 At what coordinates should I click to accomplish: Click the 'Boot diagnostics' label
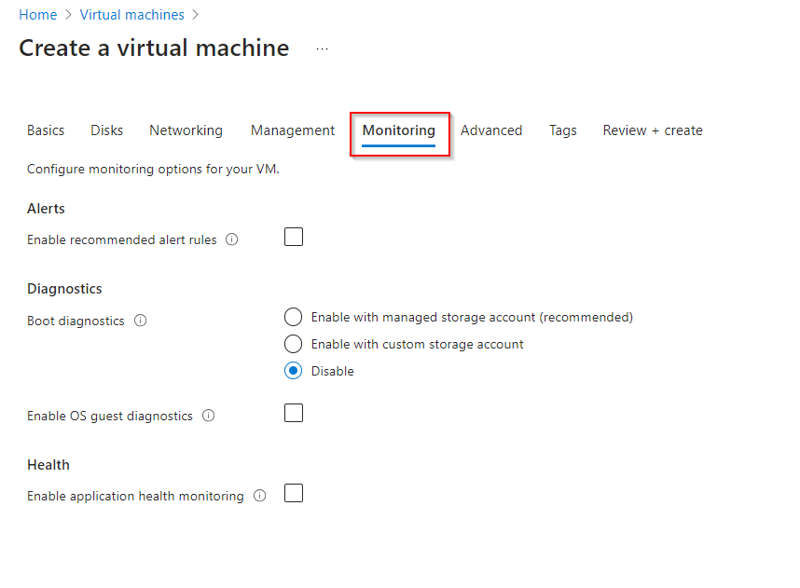[x=76, y=321]
